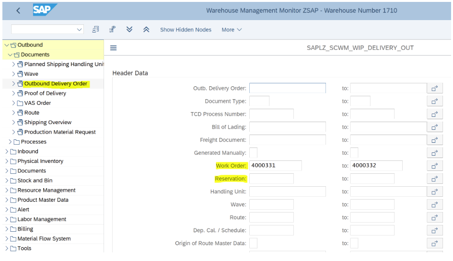Expand the Route tree node
This screenshot has height=261, width=453.
[13, 113]
